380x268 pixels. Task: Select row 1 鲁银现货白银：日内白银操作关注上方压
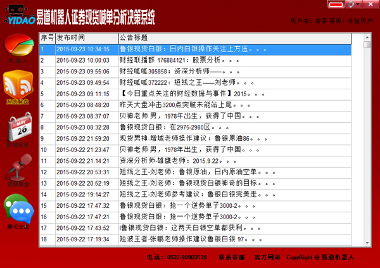[195, 49]
